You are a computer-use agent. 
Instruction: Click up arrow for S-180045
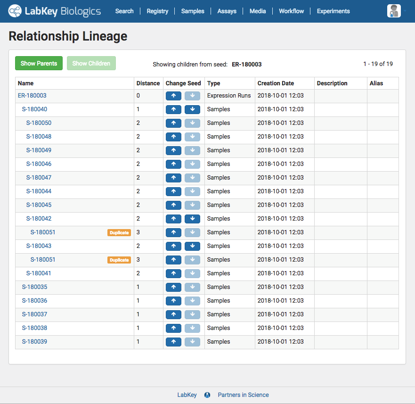(173, 205)
